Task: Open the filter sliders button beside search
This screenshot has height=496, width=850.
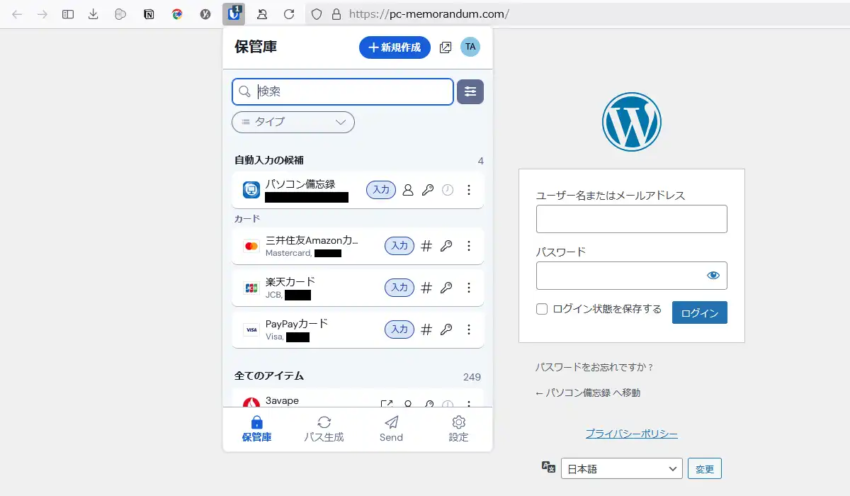Action: 470,91
